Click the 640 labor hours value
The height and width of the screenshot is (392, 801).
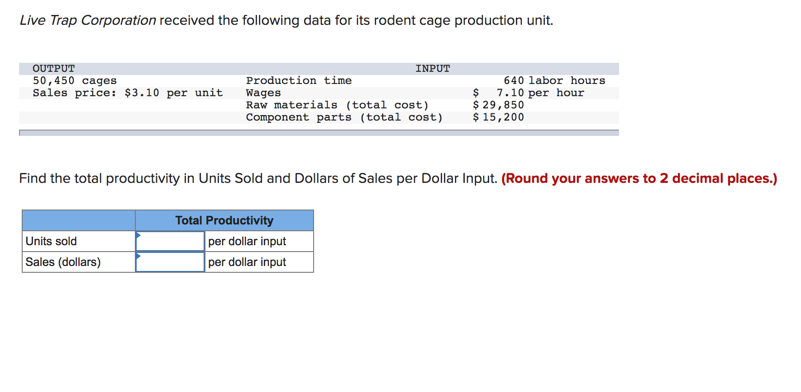[x=554, y=80]
